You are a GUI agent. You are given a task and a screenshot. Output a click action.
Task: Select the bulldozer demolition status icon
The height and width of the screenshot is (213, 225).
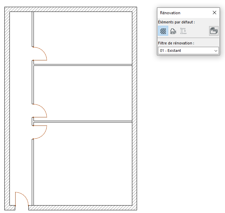173,31
